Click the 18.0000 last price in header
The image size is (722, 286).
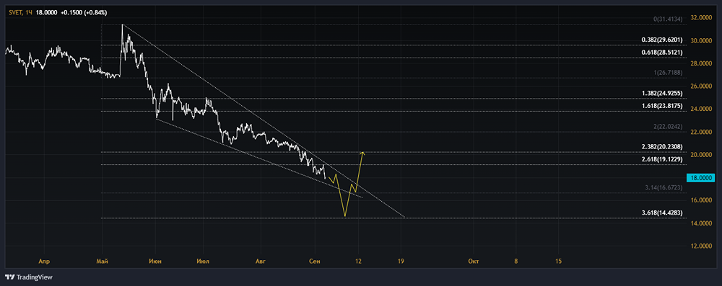(x=46, y=13)
